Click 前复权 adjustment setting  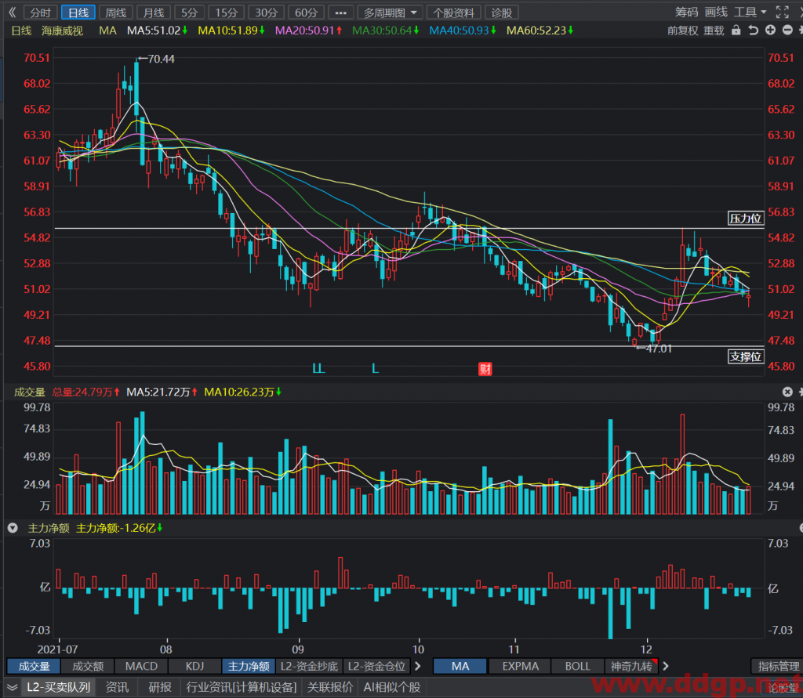(683, 31)
